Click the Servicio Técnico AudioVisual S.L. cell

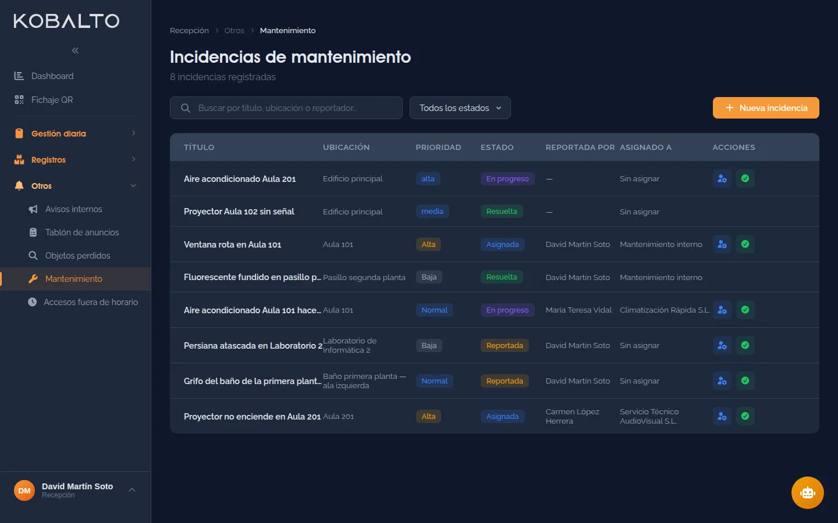[x=649, y=416]
